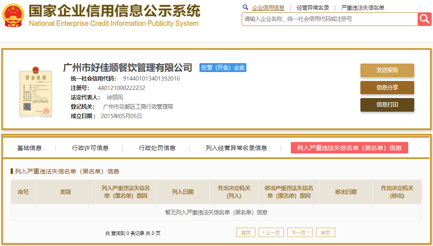The height and width of the screenshot is (246, 433).
Task: Click the small blue magnifier icon
Action: point(245,7)
